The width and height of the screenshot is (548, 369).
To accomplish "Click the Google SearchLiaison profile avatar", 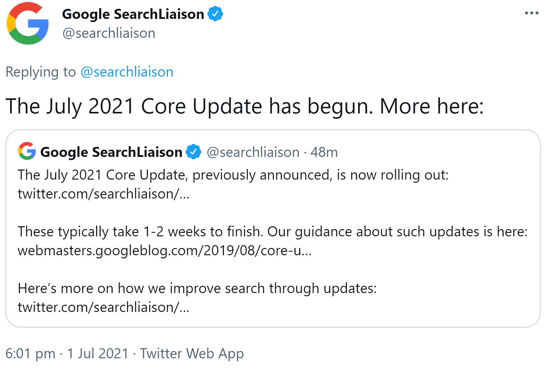I will click(28, 23).
